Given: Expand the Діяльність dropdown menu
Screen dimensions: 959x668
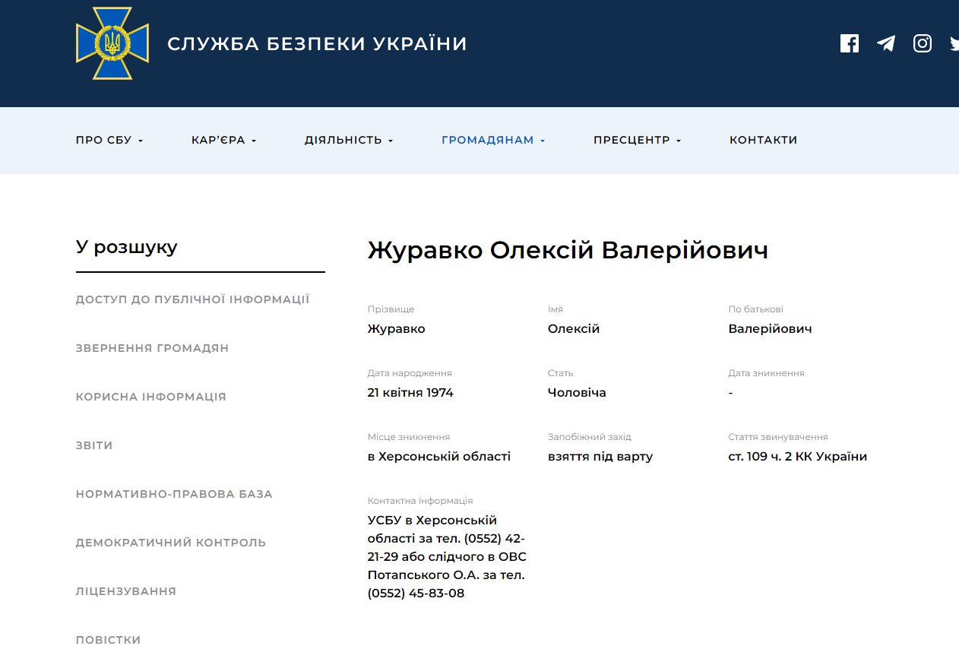Looking at the screenshot, I should [349, 140].
